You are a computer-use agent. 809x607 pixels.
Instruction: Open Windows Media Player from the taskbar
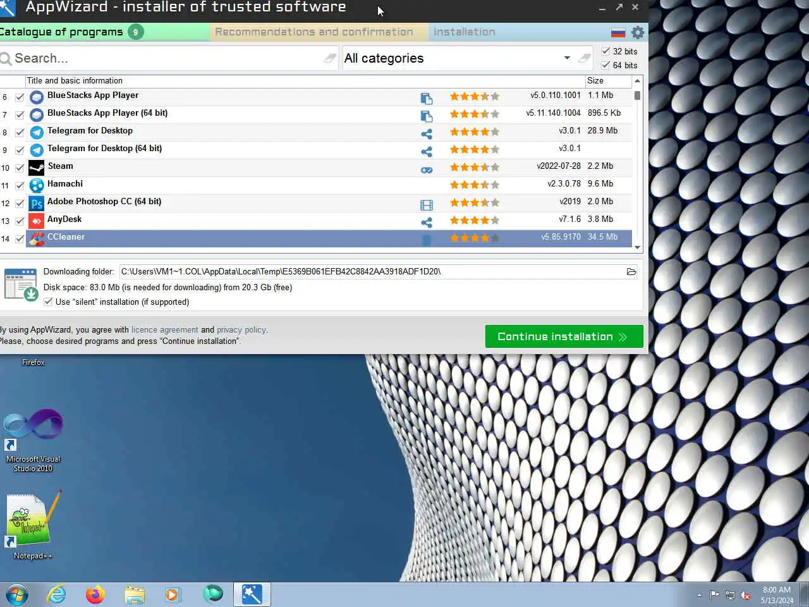[x=173, y=594]
